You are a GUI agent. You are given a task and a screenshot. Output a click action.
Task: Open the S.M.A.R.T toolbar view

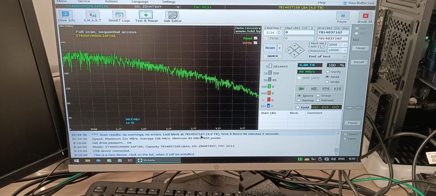pos(92,17)
